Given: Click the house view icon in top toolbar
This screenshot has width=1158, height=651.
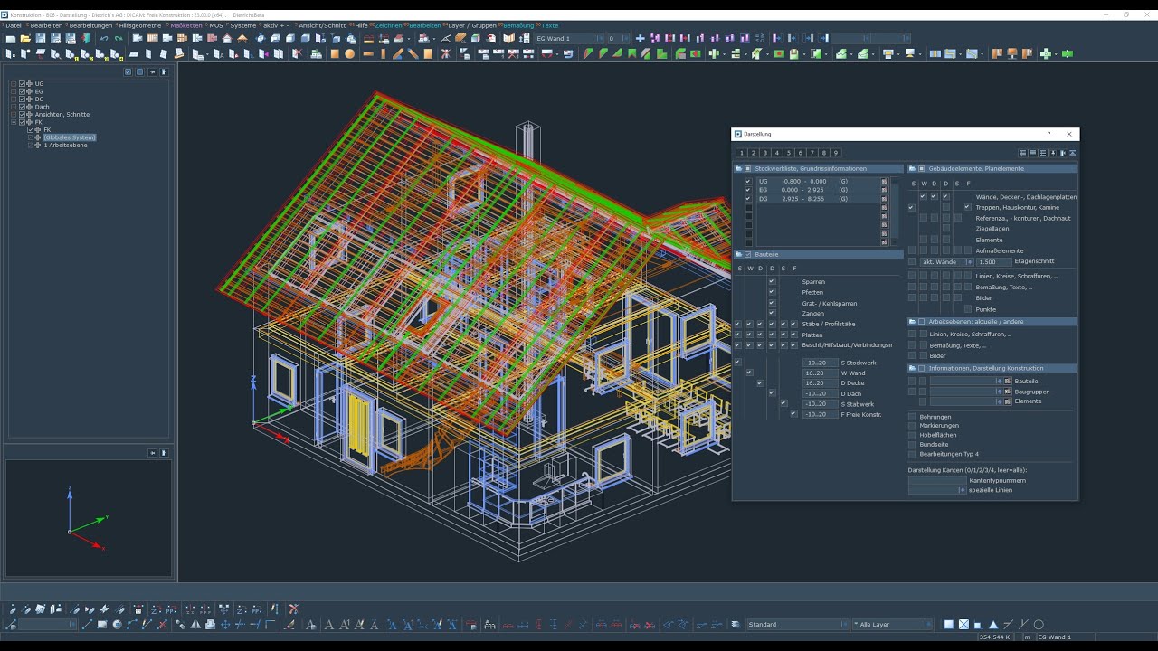Looking at the screenshot, I should point(227,39).
